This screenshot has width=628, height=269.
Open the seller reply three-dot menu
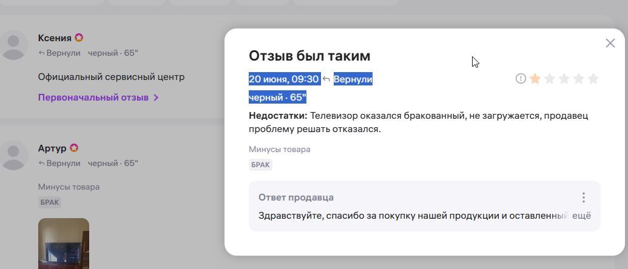584,198
